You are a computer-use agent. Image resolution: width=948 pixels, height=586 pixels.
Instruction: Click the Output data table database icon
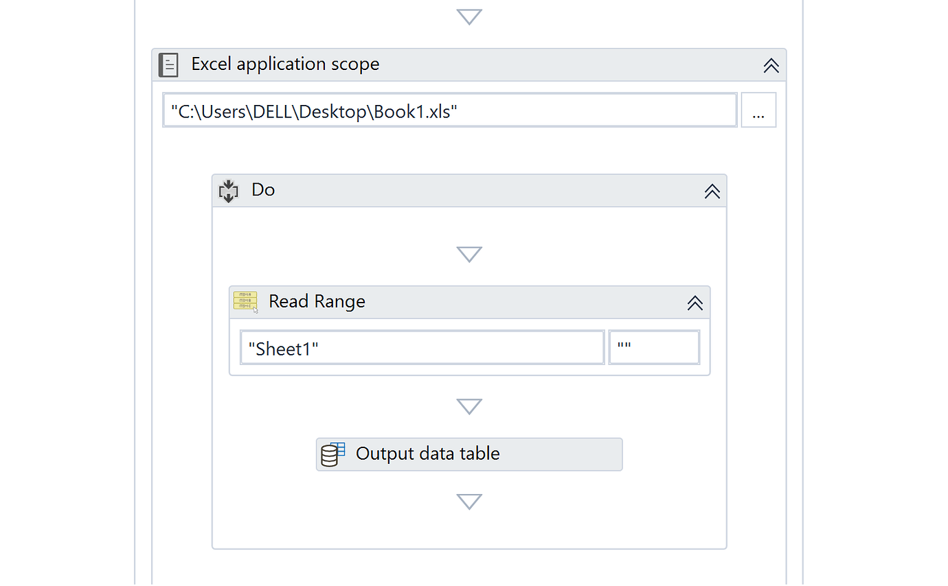[332, 454]
